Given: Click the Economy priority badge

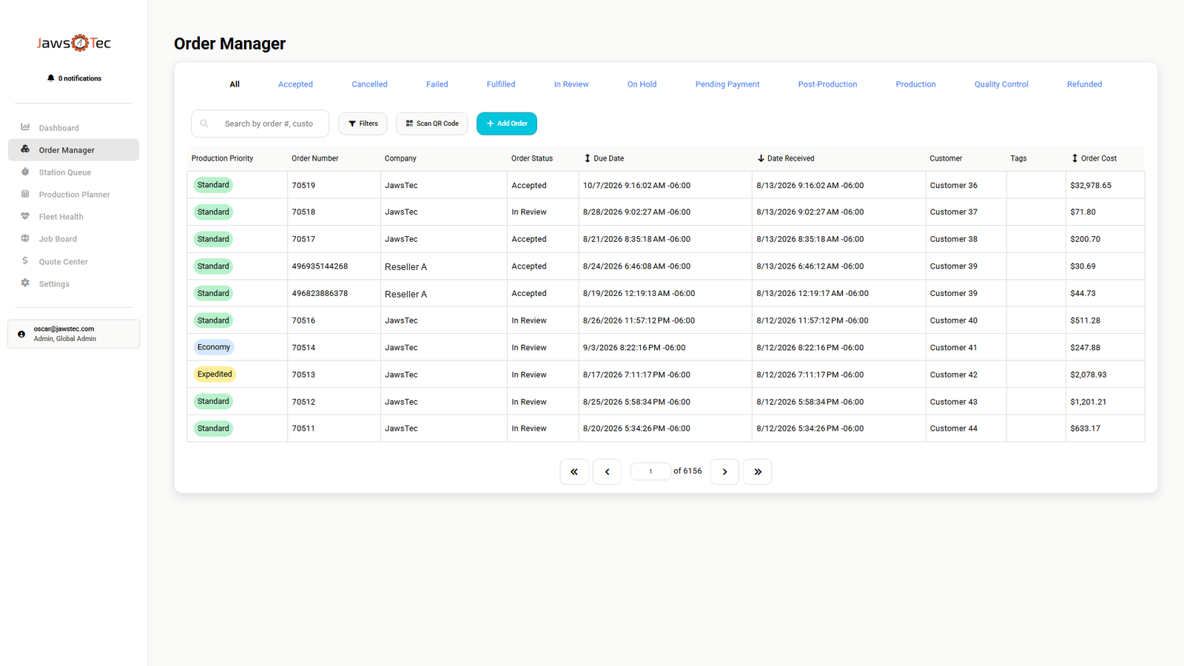Looking at the screenshot, I should pos(214,347).
